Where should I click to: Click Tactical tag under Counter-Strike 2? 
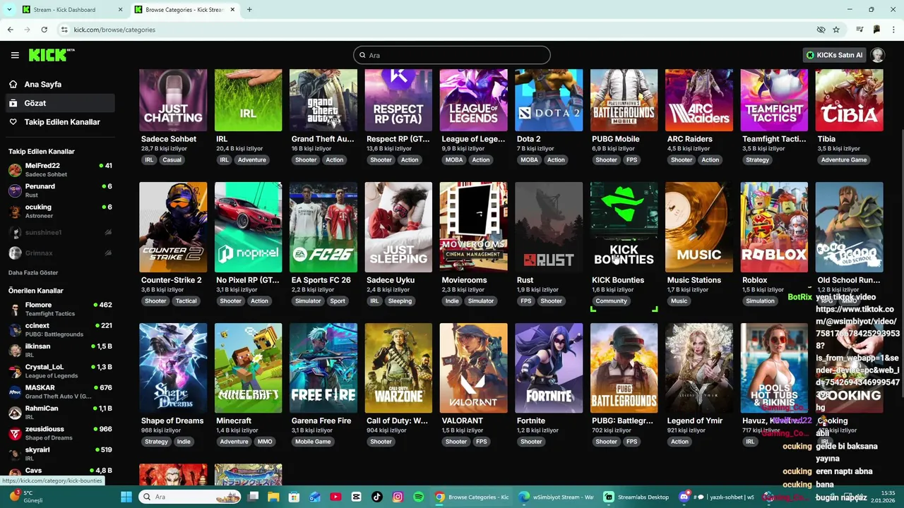point(186,301)
